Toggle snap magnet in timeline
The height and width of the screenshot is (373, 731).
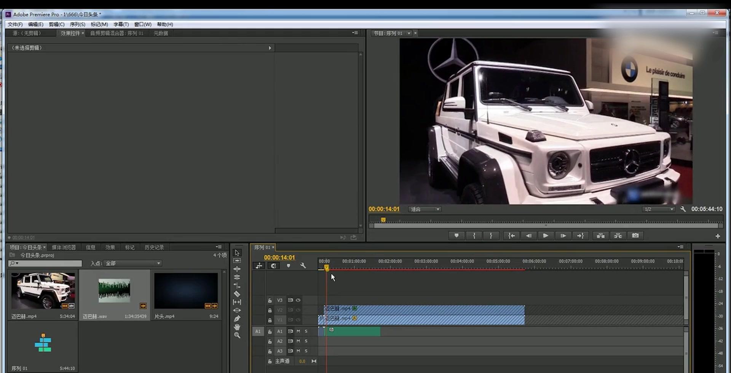coord(273,266)
